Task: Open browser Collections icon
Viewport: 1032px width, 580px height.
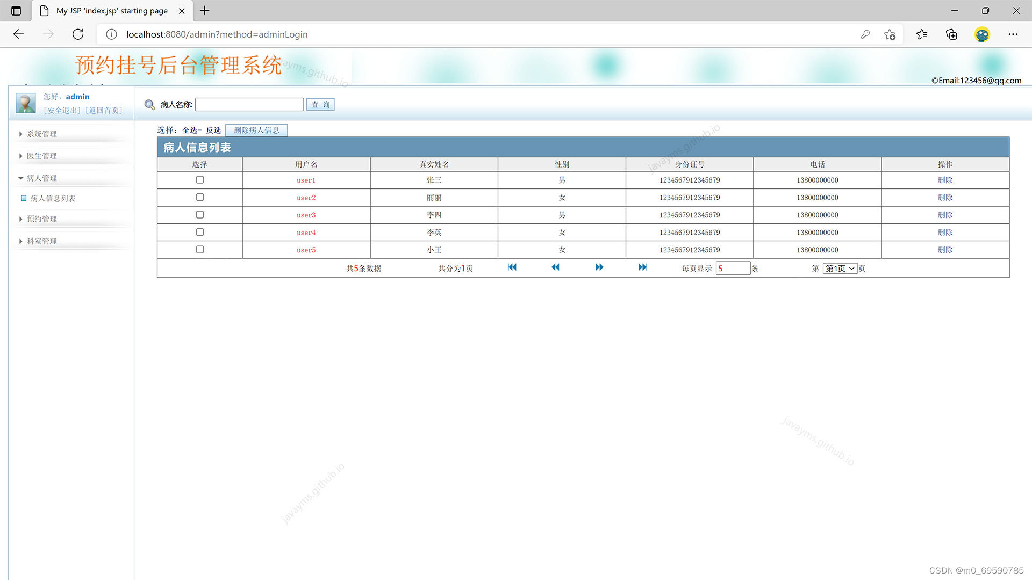Action: [x=951, y=34]
